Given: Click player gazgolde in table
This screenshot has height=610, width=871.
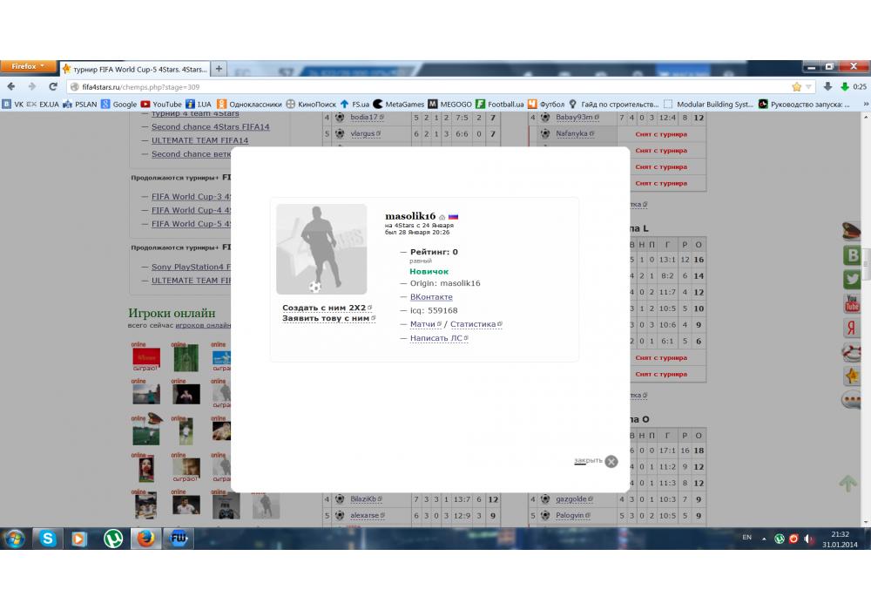Looking at the screenshot, I should click(573, 498).
